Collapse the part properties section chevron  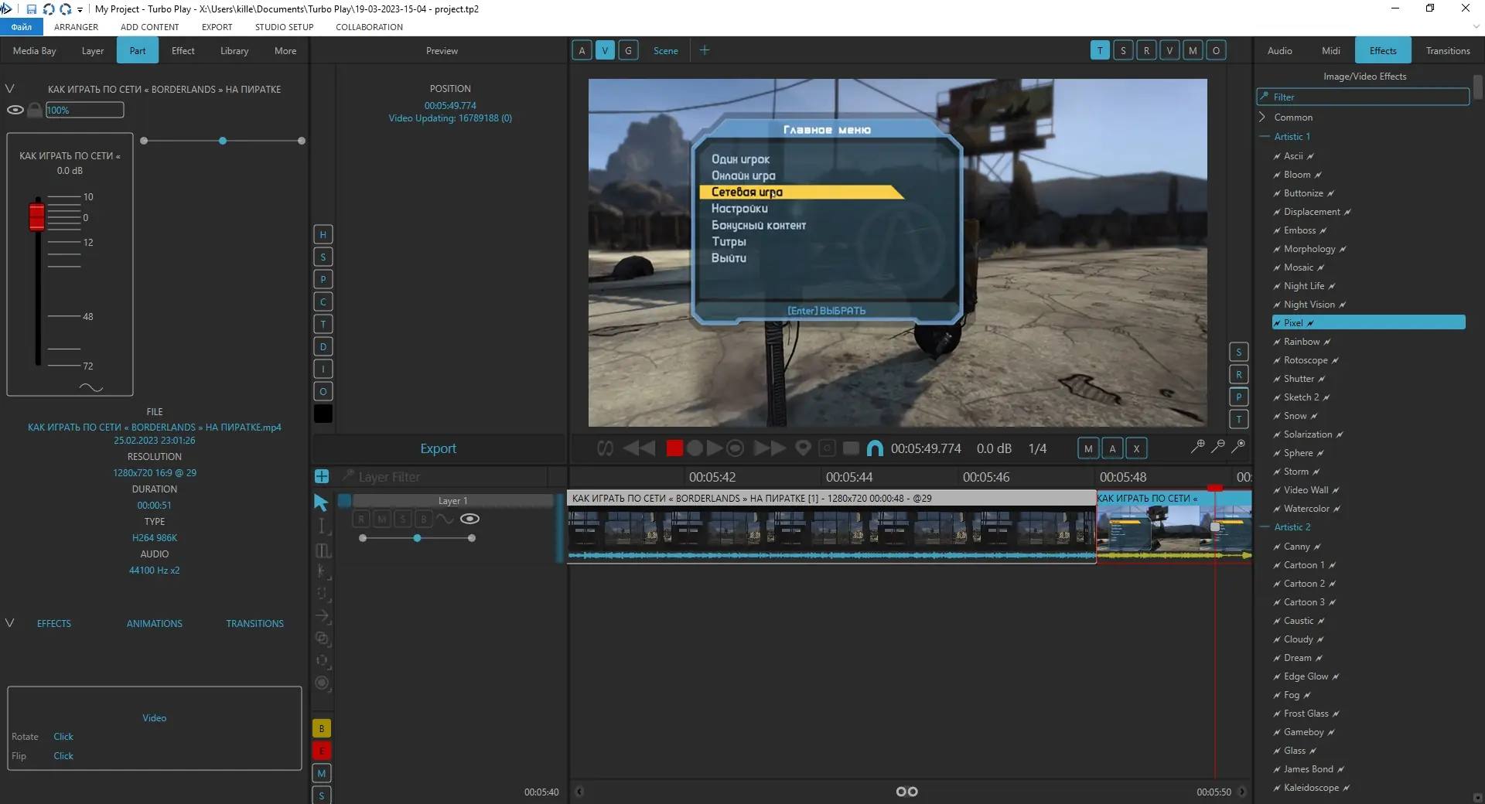[10, 89]
